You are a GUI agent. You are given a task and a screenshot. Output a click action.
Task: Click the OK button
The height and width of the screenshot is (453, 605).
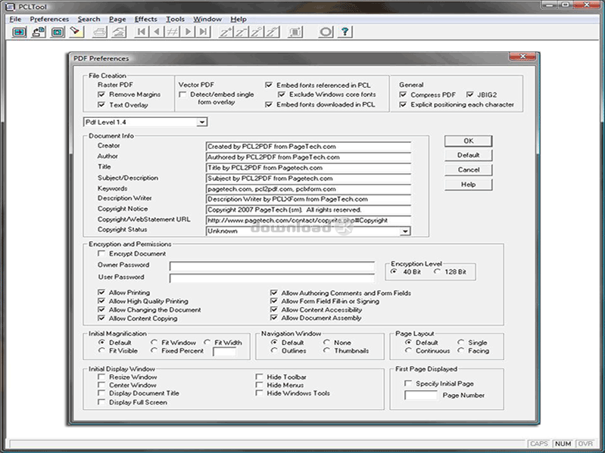(x=468, y=141)
